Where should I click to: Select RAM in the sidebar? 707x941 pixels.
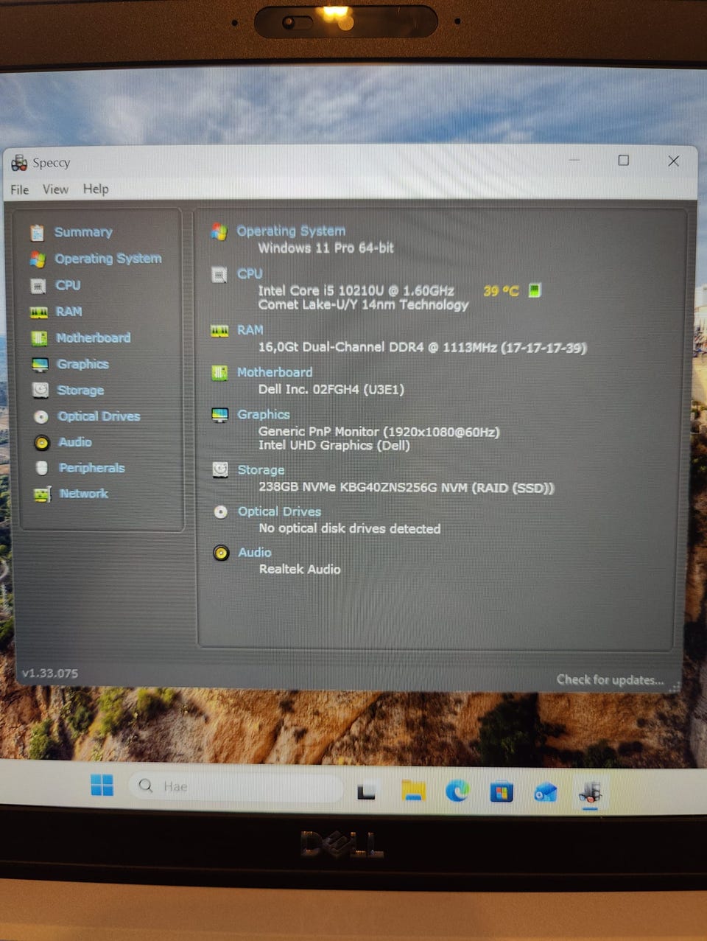click(68, 312)
